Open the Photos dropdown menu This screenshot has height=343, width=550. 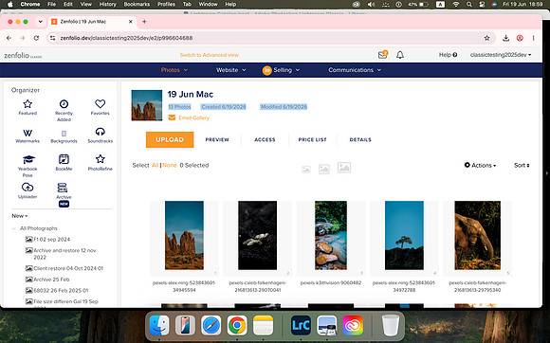tap(174, 70)
